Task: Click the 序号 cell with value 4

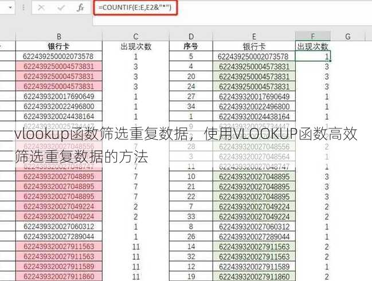Action: point(191,66)
